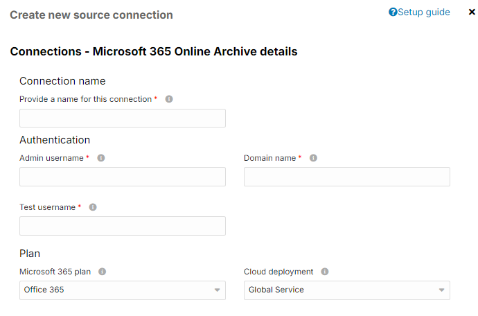The height and width of the screenshot is (316, 478).
Task: Show info for Microsoft 365 plan
Action: pos(102,272)
